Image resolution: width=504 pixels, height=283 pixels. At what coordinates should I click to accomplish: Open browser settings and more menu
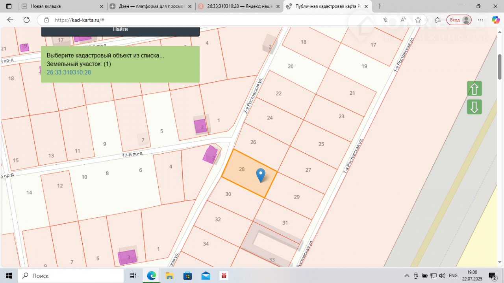click(480, 20)
